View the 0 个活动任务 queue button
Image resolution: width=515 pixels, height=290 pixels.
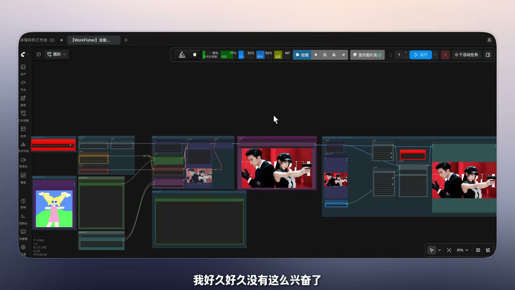(467, 55)
